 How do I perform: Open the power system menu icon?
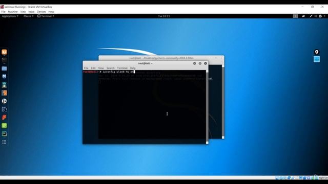coord(320,16)
